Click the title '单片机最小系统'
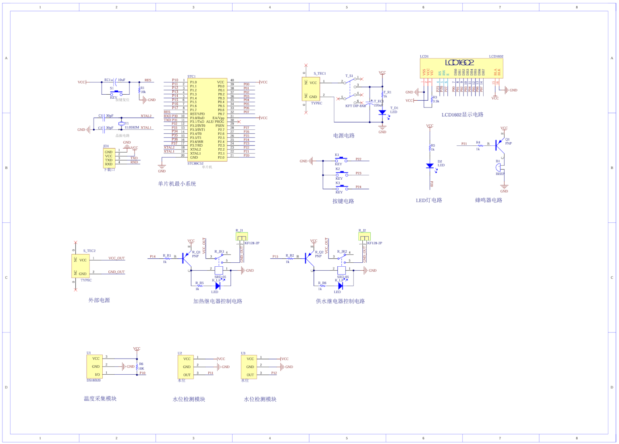This screenshot has width=619, height=444. [177, 184]
